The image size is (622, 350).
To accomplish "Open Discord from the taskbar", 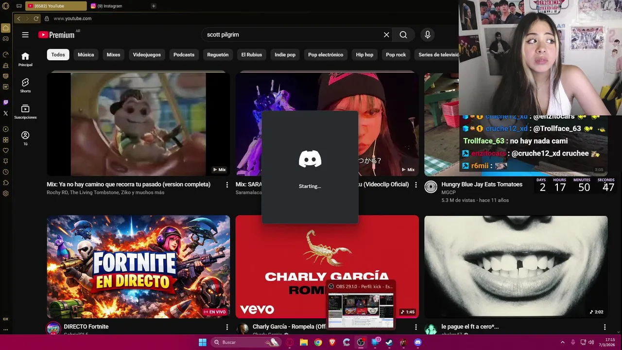I will tap(417, 342).
